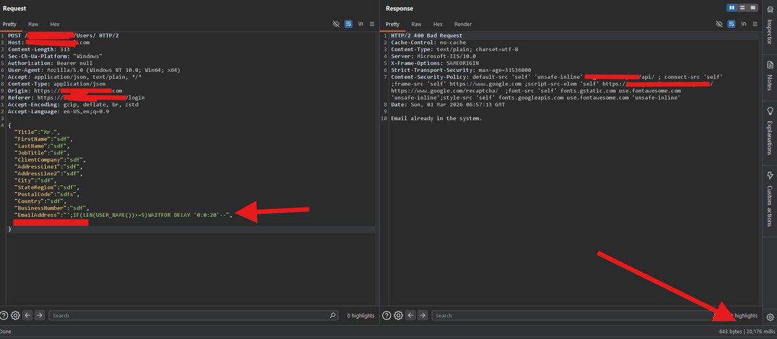
Task: Switch Response pane to Hex tab
Action: [438, 24]
